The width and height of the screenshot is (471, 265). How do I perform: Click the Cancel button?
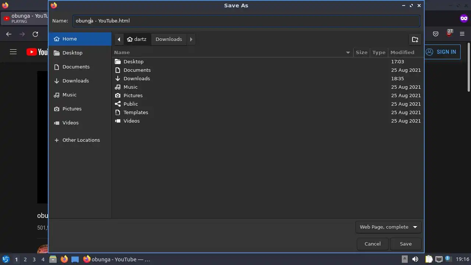372,244
